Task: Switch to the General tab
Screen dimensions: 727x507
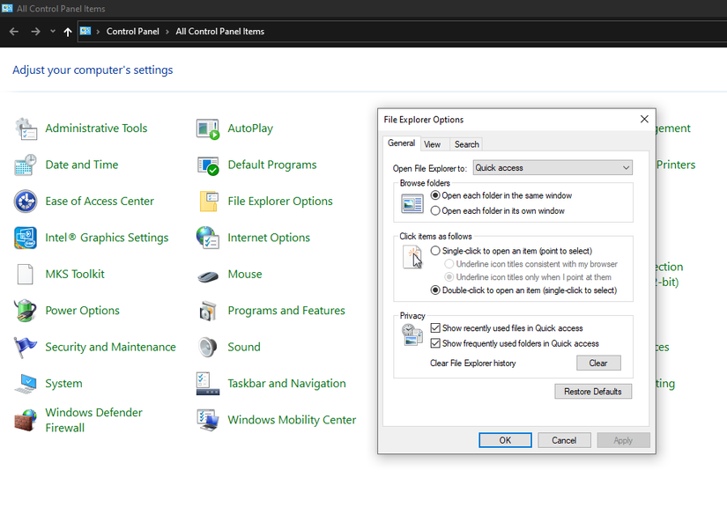Action: coord(402,143)
